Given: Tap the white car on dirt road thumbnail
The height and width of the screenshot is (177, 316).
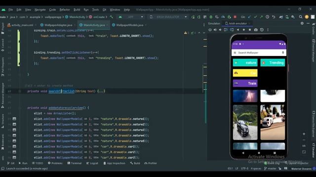Looking at the screenshot, I should point(273,122).
